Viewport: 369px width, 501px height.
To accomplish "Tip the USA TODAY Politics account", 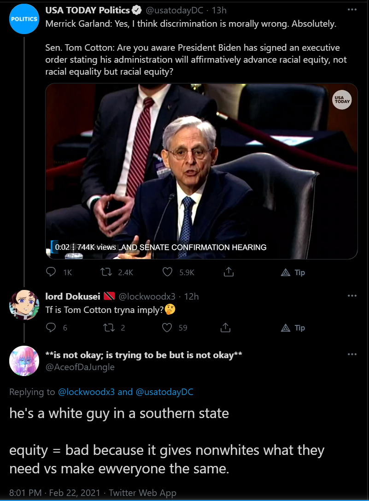I will [293, 272].
